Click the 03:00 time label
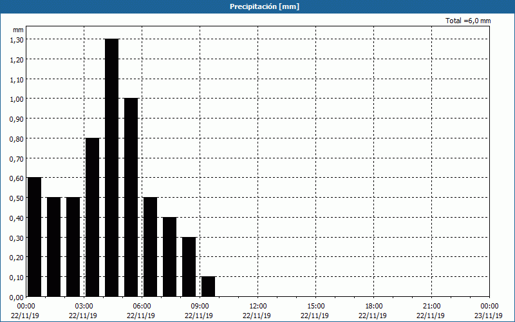 84,307
